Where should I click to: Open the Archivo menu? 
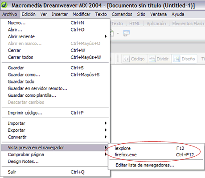point(10,14)
